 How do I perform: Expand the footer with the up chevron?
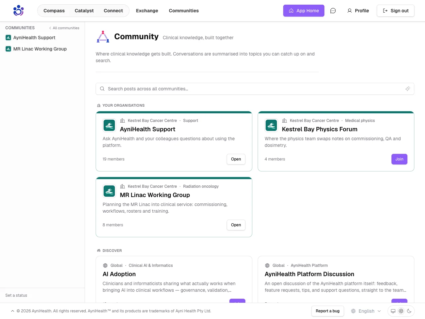click(13, 311)
